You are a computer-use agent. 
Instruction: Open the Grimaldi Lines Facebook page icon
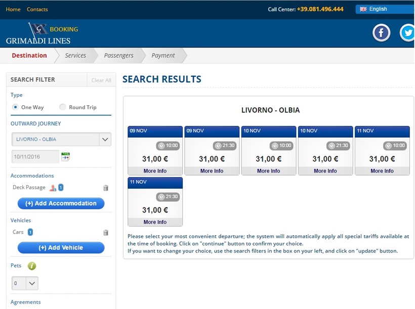pyautogui.click(x=381, y=33)
